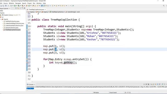The image size is (167, 94).
Task: Close the Package Explorer view
Action: click(x=10, y=8)
